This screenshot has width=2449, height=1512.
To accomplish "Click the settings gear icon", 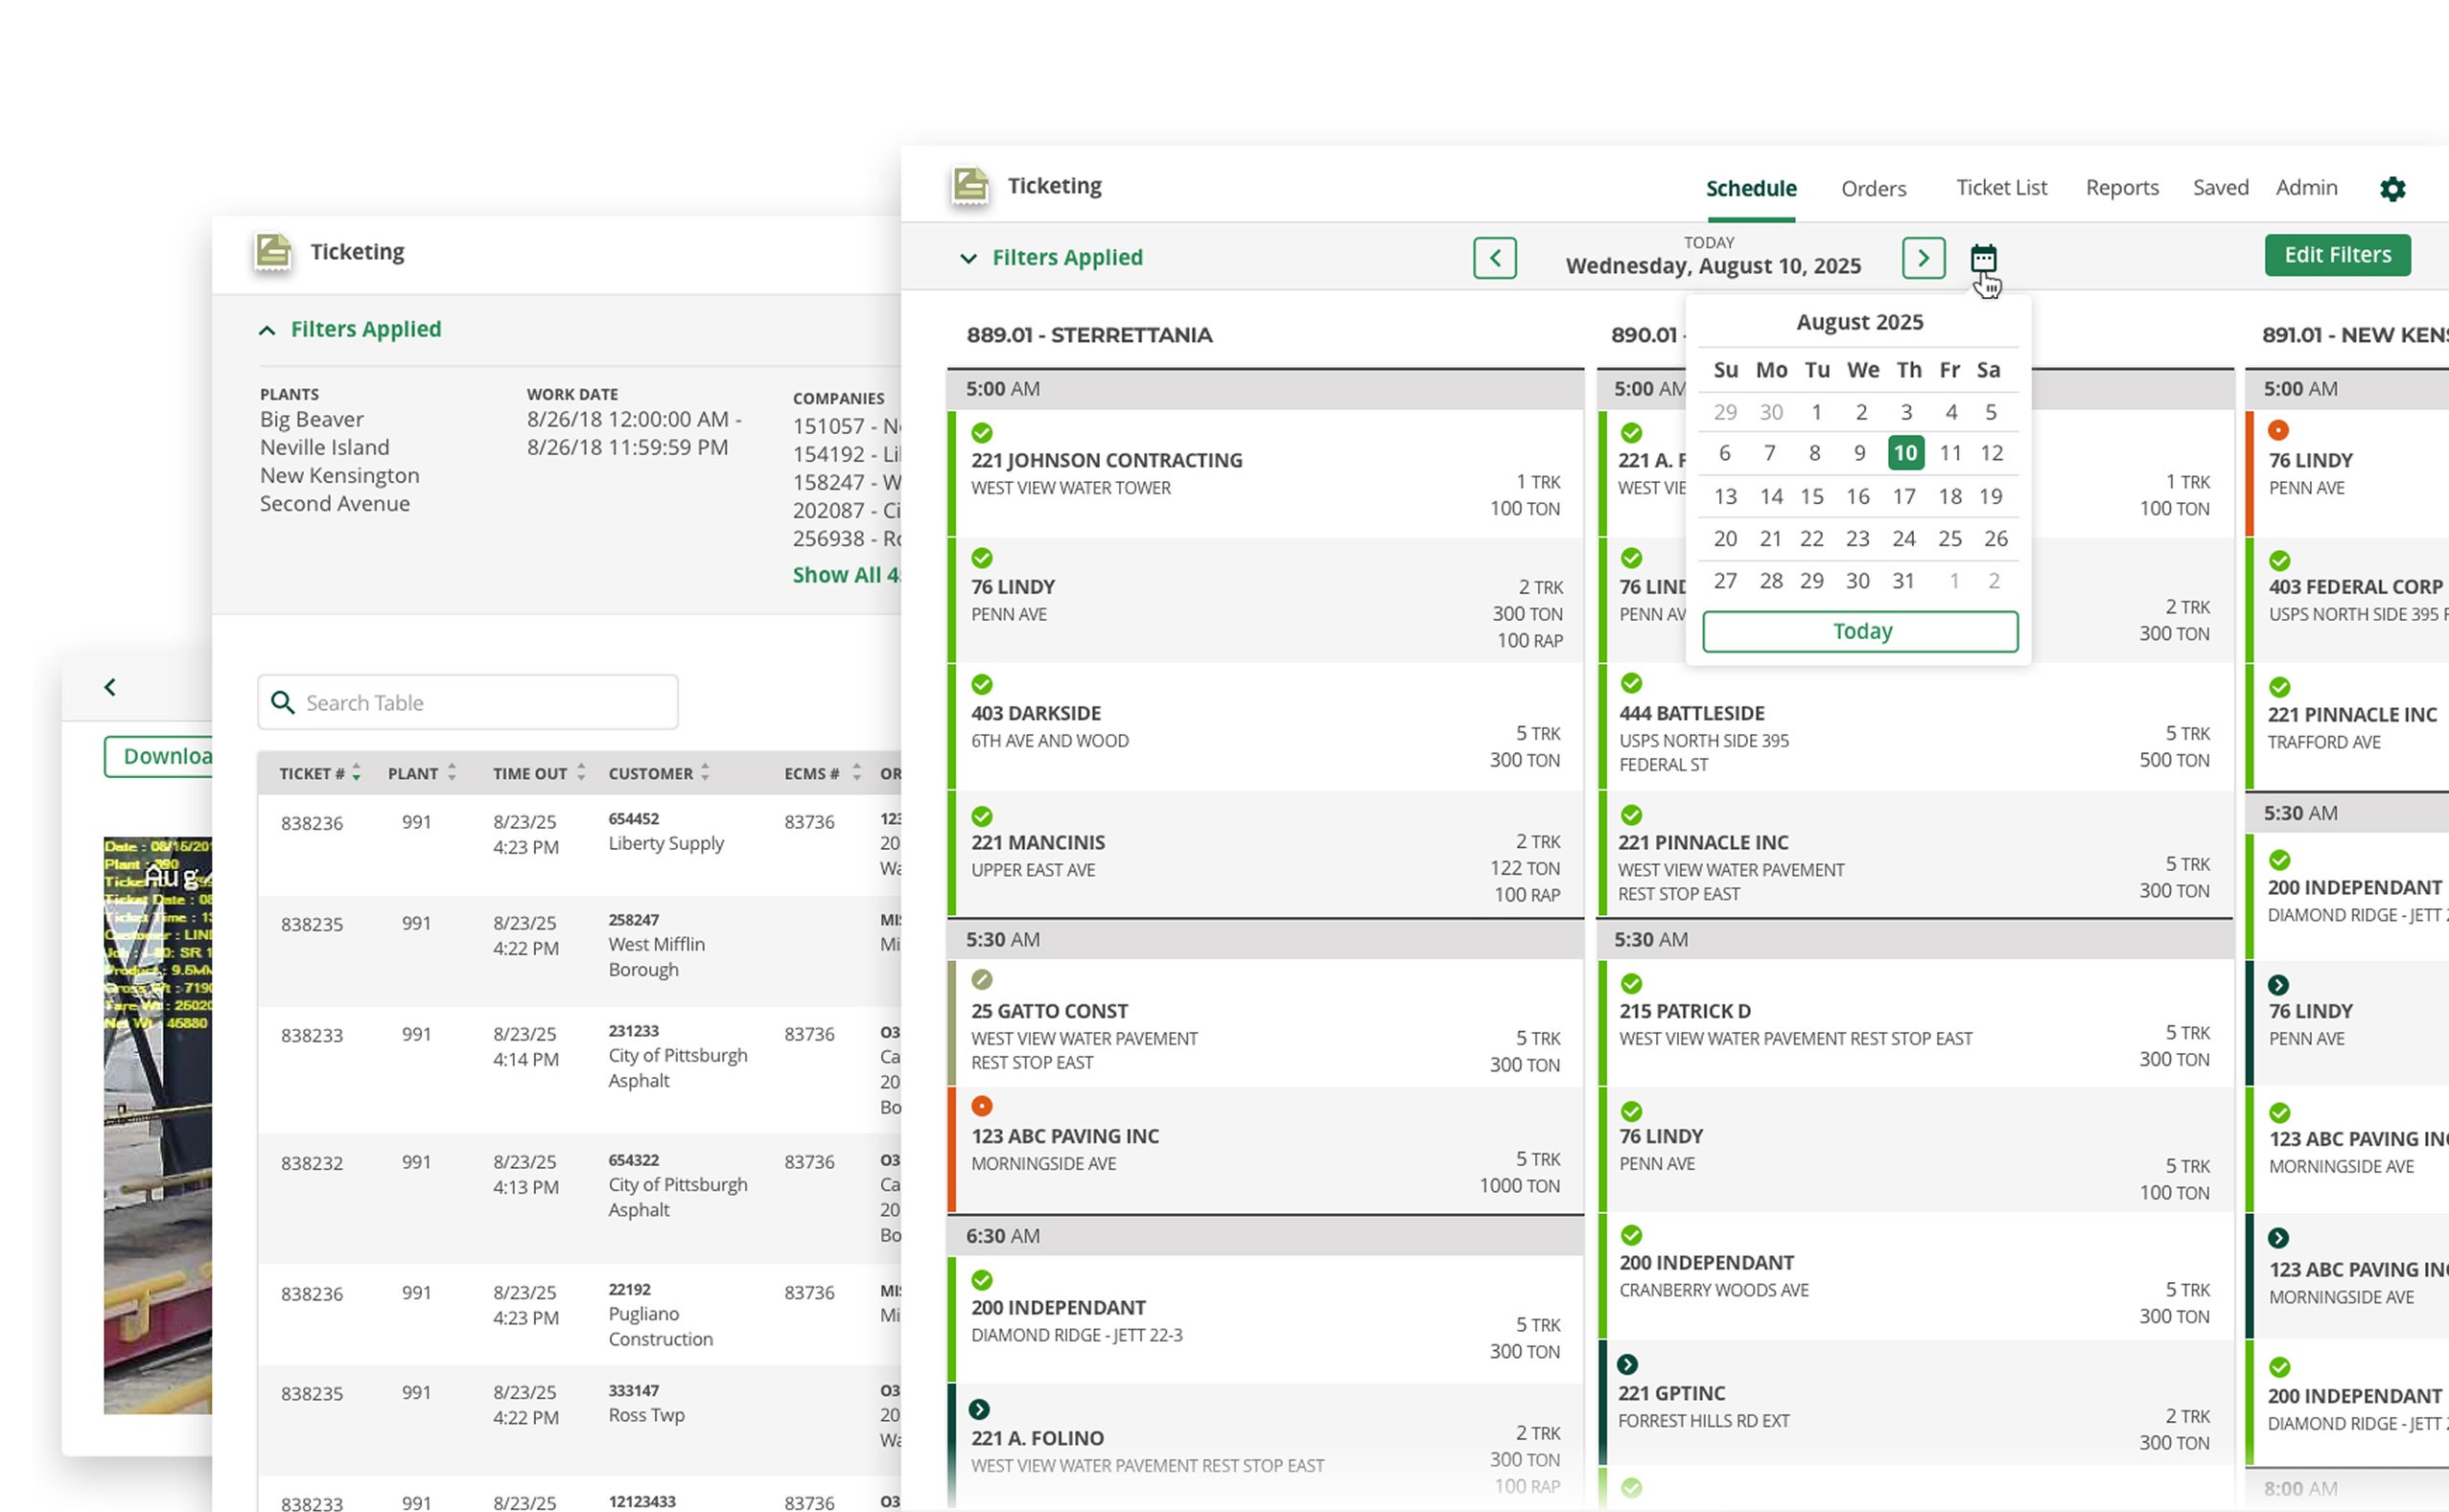I will (x=2392, y=188).
